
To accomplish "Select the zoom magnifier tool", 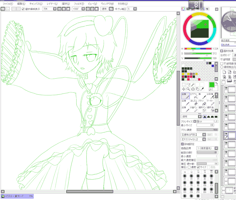I will click(188, 89).
